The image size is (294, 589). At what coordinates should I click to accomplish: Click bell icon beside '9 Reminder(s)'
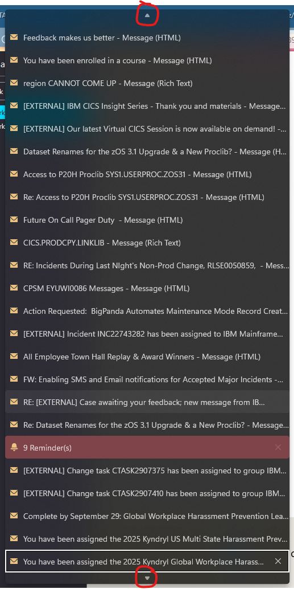[x=14, y=447]
